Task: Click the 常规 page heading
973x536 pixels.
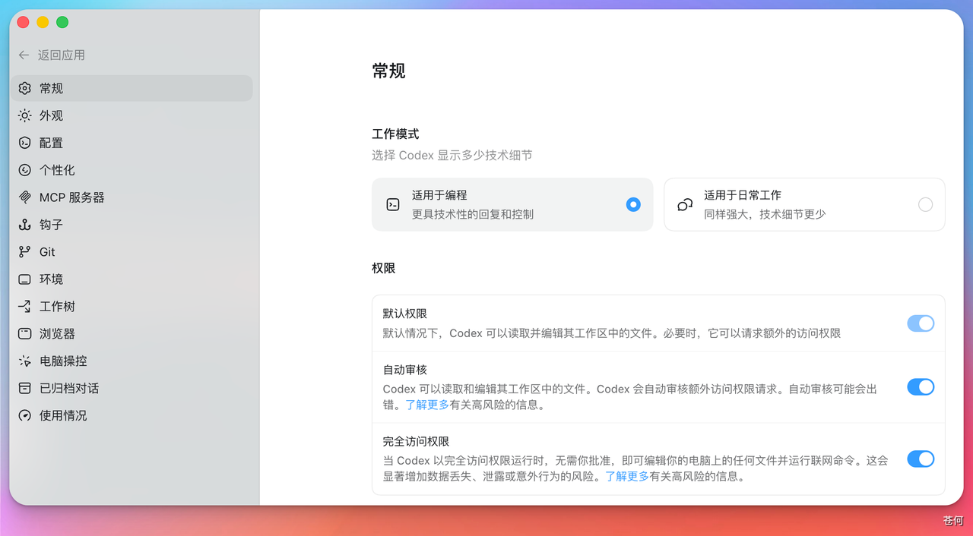Action: (x=388, y=71)
